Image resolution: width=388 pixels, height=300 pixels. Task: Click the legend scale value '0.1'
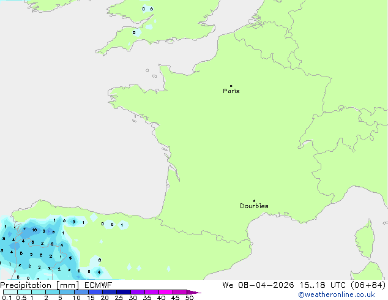[7, 298]
